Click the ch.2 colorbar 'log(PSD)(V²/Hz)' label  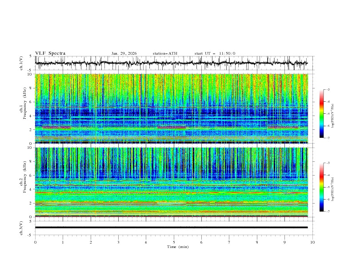click(333, 189)
